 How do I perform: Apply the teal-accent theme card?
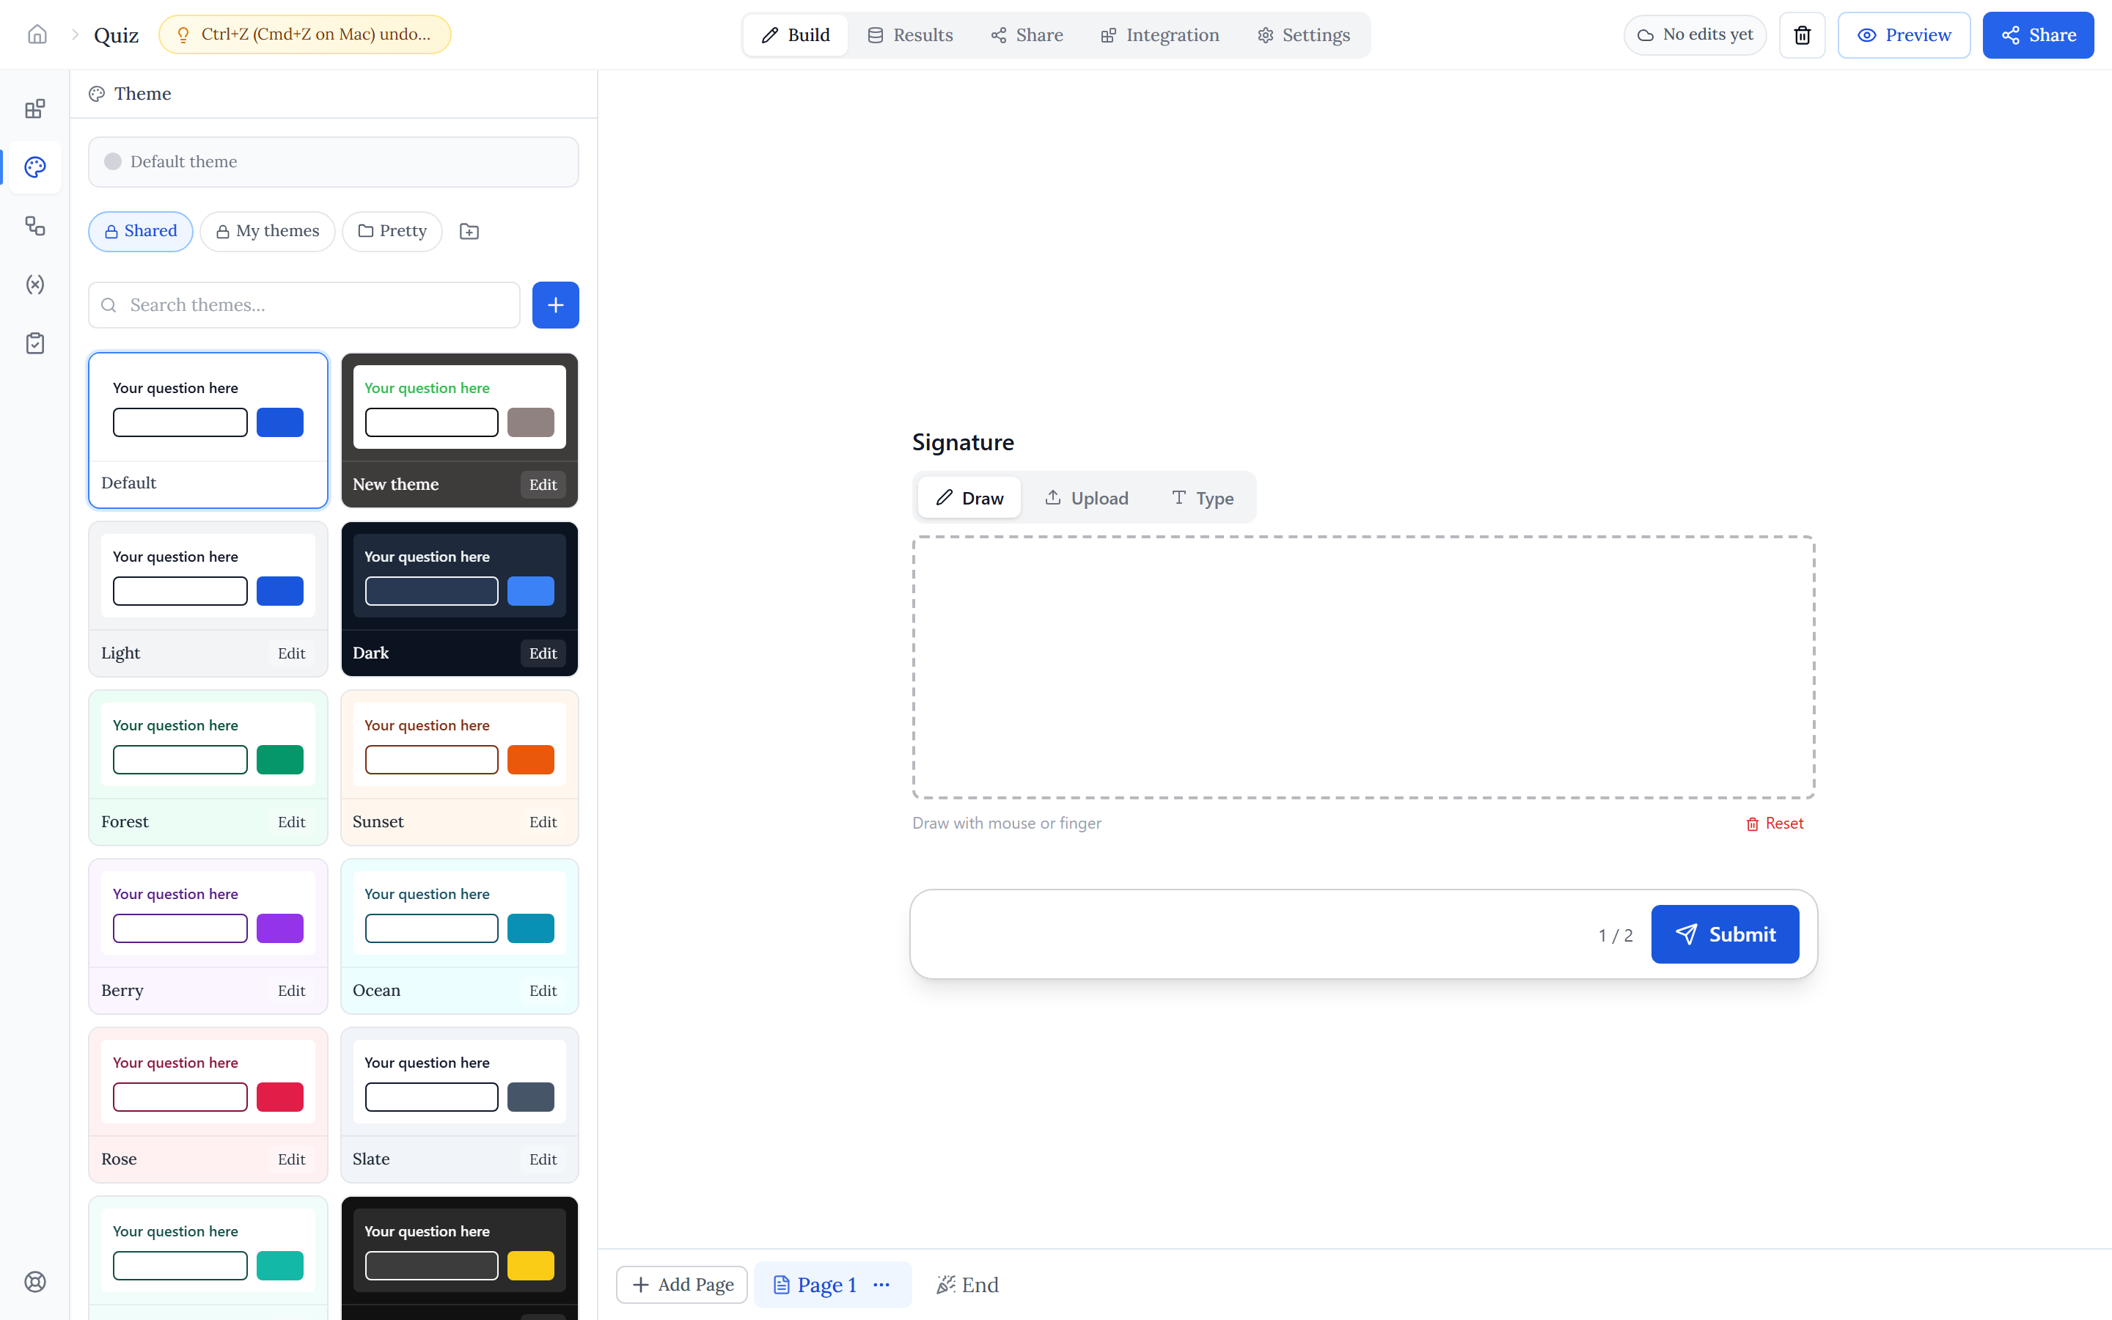point(208,1258)
